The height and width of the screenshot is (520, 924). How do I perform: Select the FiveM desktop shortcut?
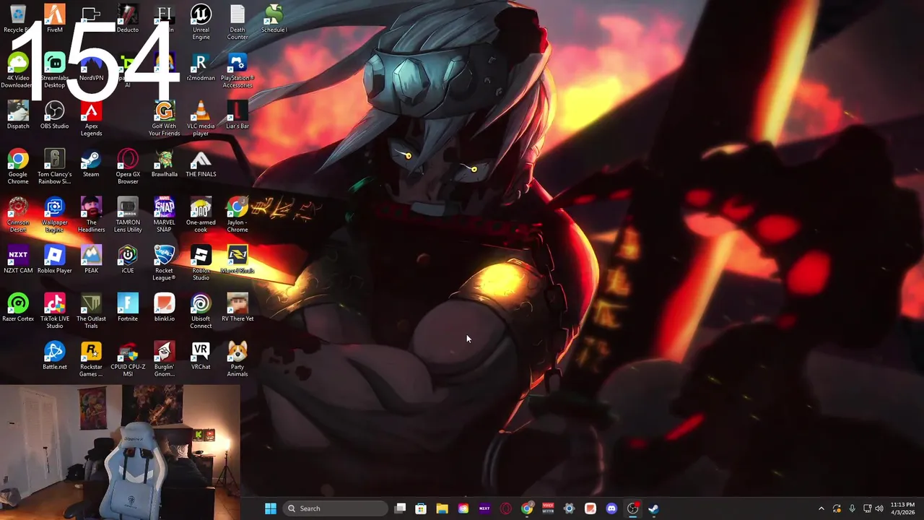pos(54,19)
